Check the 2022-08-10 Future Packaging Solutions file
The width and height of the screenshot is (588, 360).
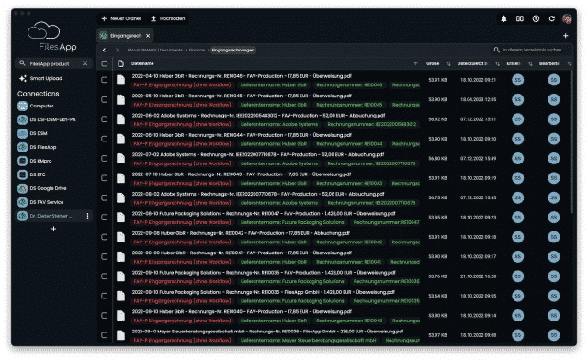click(104, 218)
